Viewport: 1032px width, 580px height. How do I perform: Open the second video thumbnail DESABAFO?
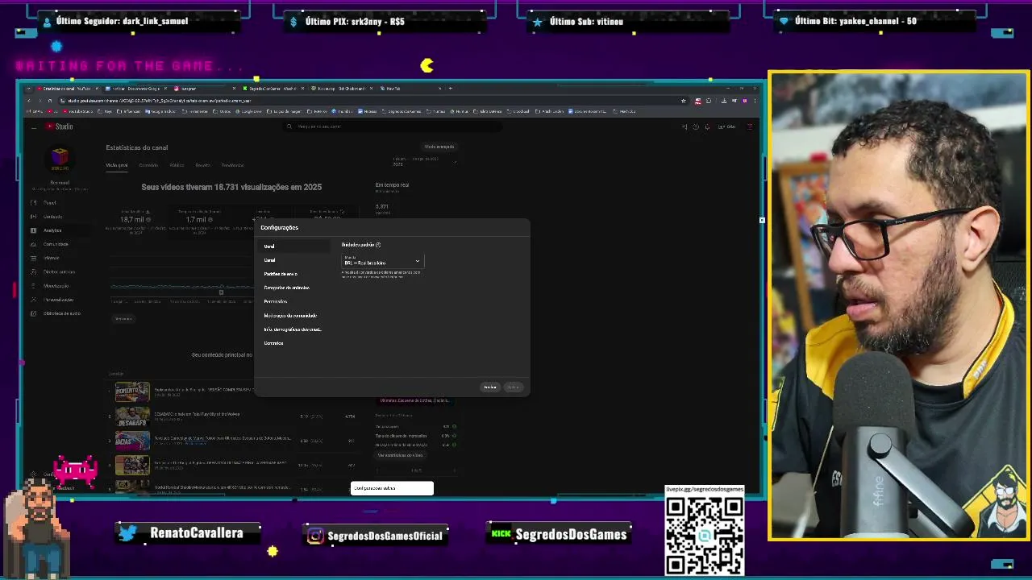[132, 416]
